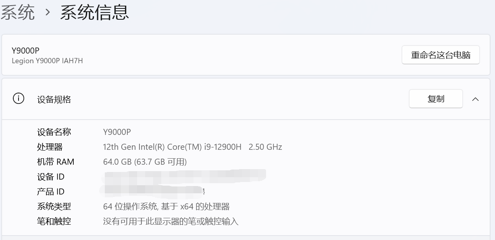Click the 设备 ID label
Image resolution: width=495 pixels, height=240 pixels.
tap(51, 177)
